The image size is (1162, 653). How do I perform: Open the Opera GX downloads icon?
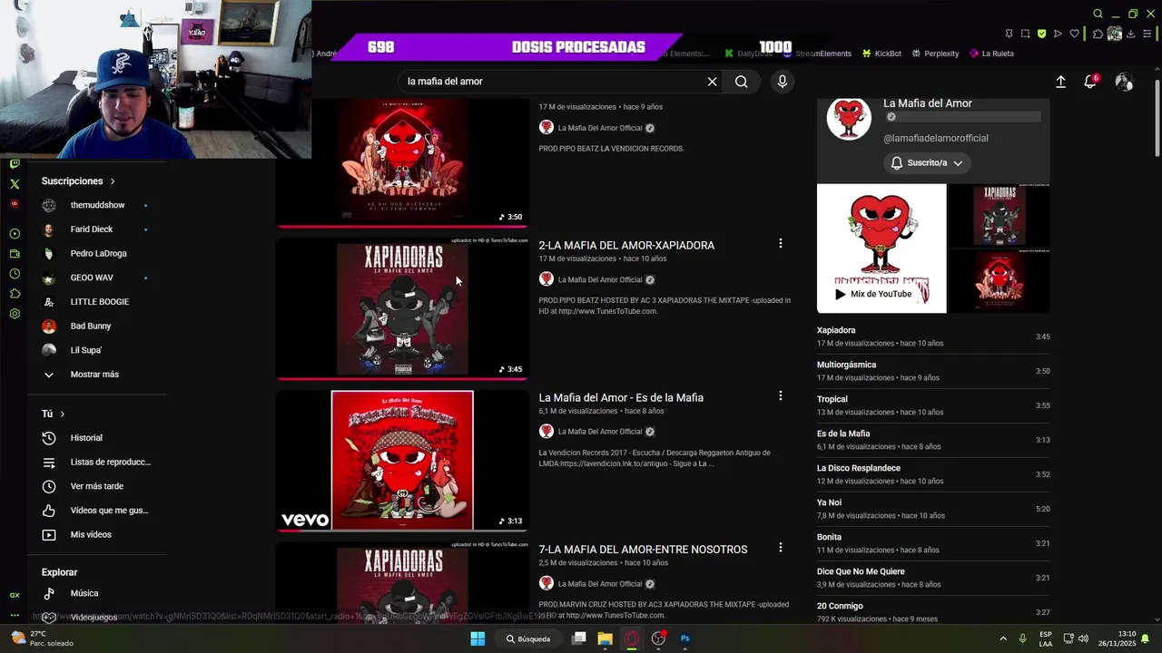coord(1130,34)
